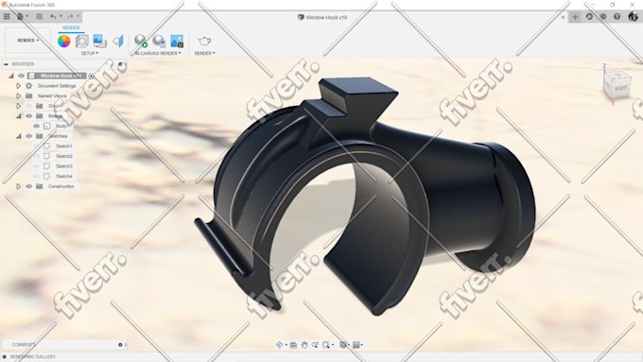
Task: Click the Look At tool
Action: click(x=293, y=345)
